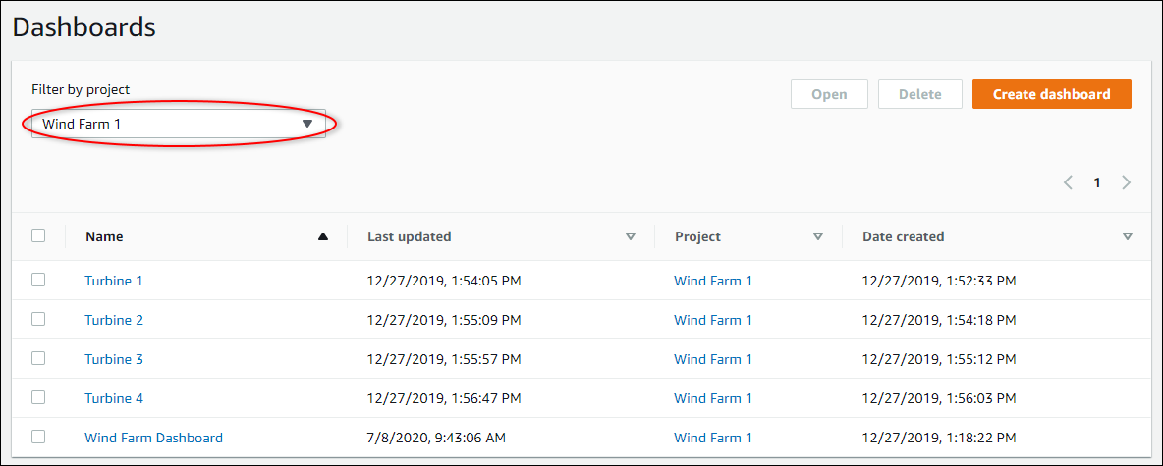The width and height of the screenshot is (1163, 466).
Task: Open the Wind Farm Dashboard link
Action: coord(153,438)
